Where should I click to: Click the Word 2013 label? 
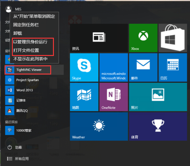pos(25,90)
